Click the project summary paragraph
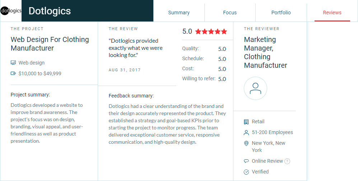This screenshot has width=358, height=181. [47, 123]
